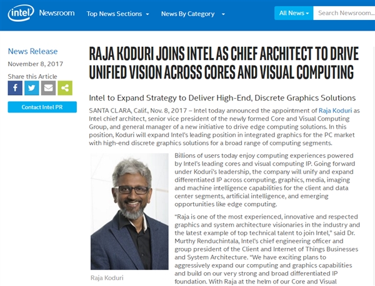Open the News By Category menu

point(187,14)
